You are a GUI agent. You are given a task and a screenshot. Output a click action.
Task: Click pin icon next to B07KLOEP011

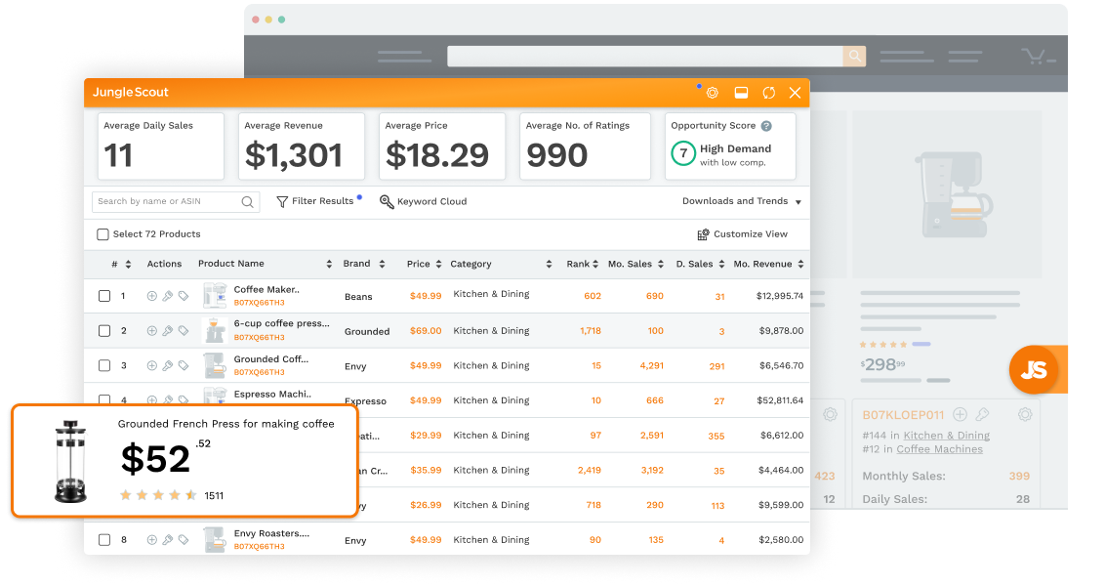[982, 415]
